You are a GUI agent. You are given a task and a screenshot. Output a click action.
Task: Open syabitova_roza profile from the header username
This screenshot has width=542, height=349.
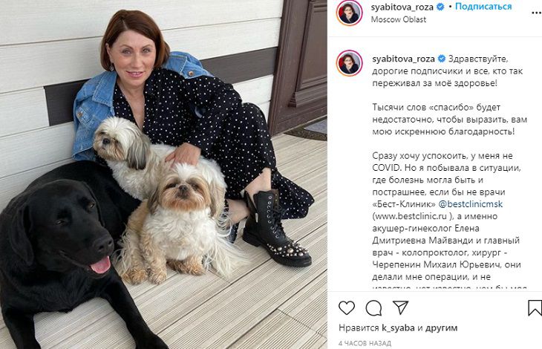coord(402,7)
